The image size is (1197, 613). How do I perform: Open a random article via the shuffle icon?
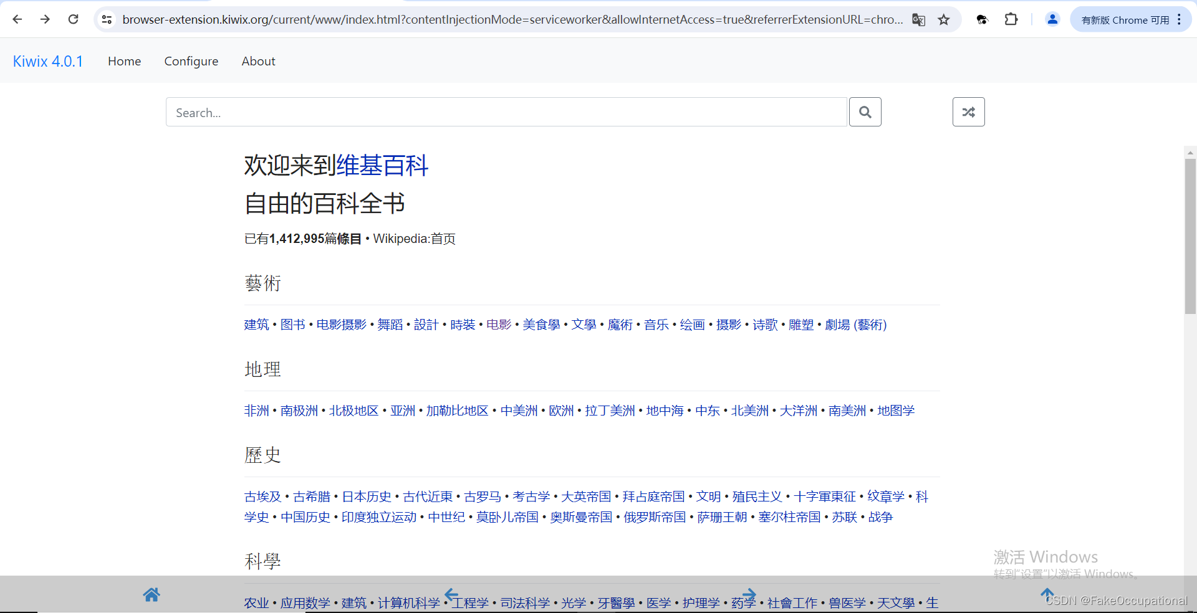pyautogui.click(x=968, y=112)
